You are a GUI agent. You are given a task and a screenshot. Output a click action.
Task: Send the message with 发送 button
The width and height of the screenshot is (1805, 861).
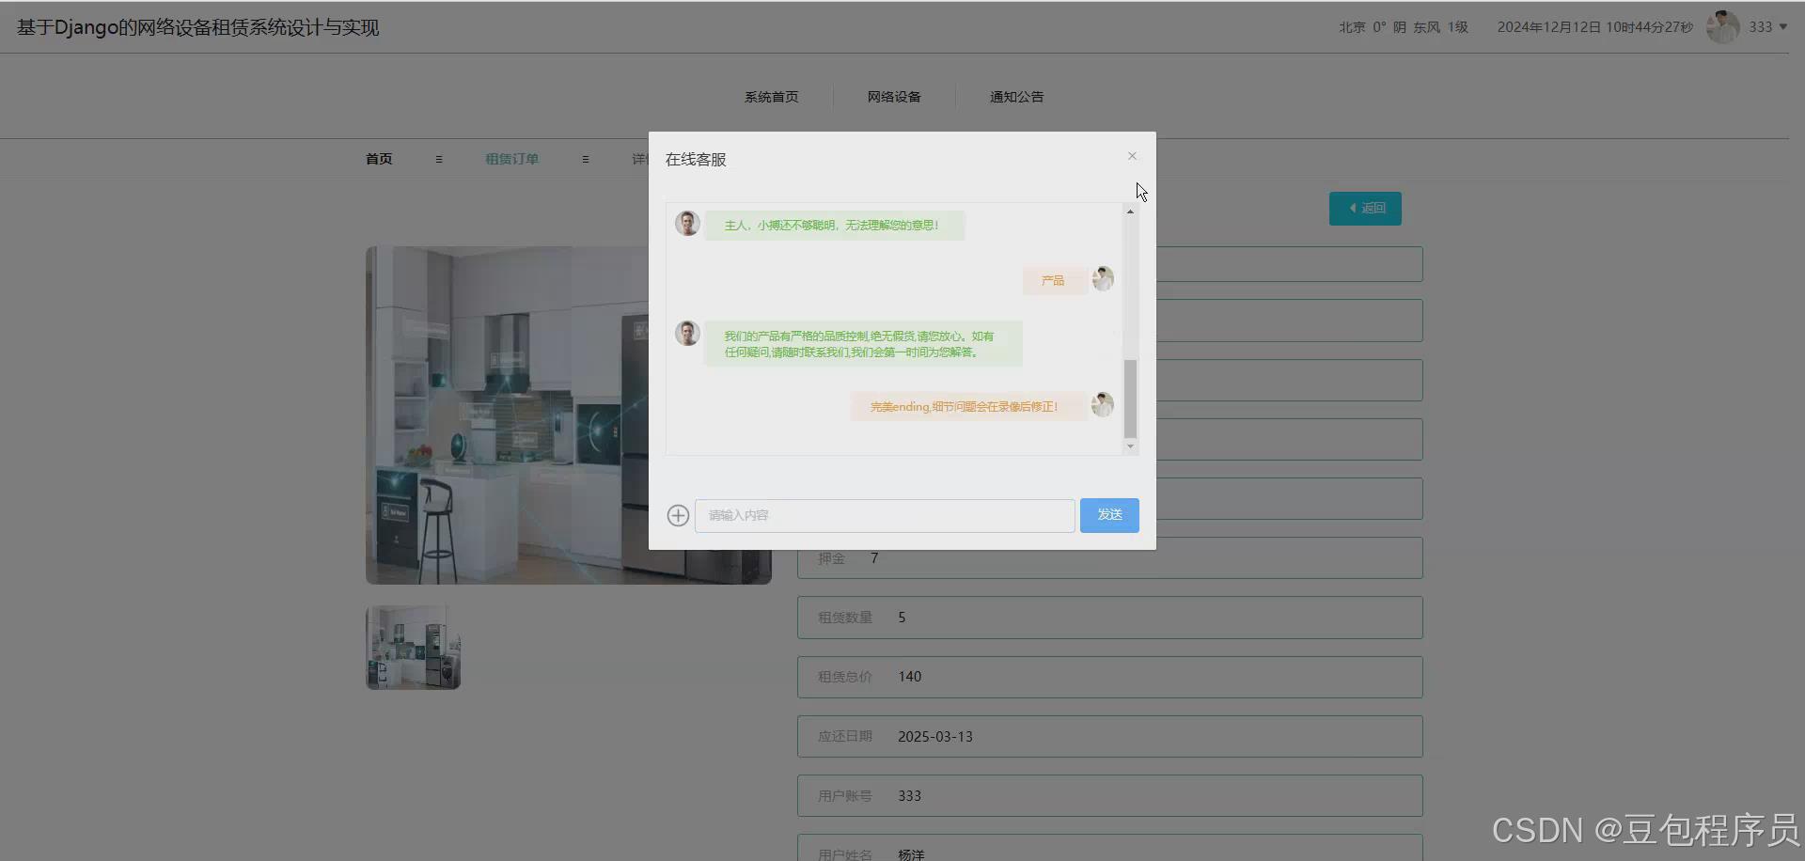pos(1109,515)
